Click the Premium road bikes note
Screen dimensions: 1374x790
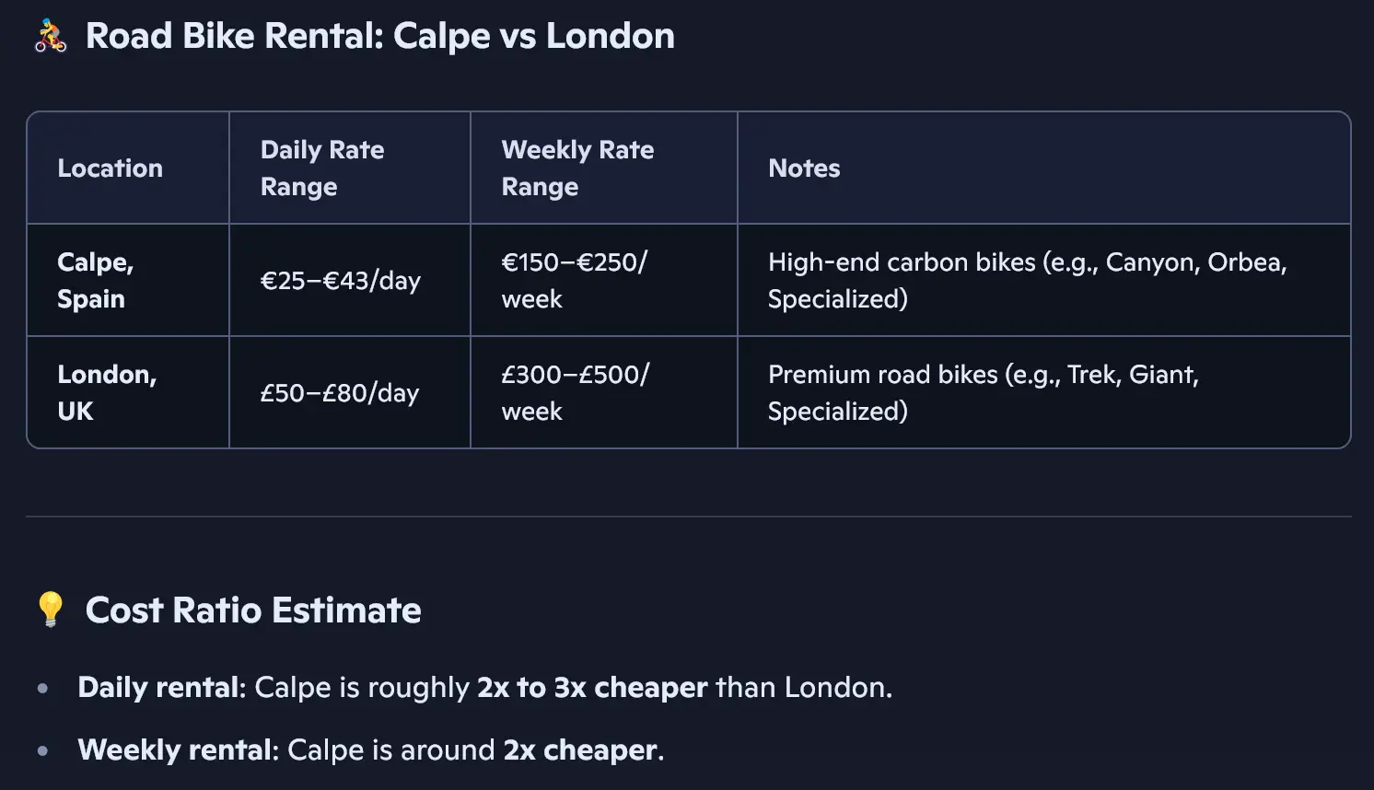pos(983,393)
